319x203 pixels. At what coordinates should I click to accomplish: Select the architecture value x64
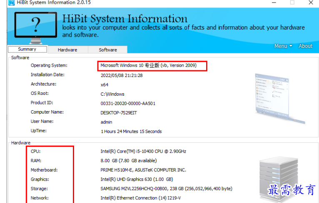pos(105,85)
